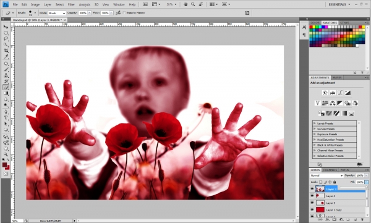Select the Elliptical Marquee tool
Viewport: 371px width, 223px height.
(6, 33)
